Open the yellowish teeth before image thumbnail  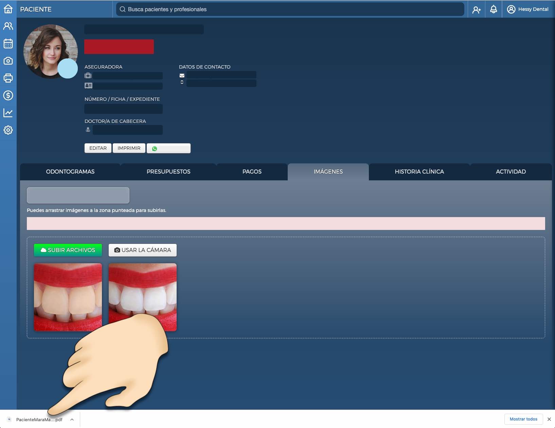(68, 297)
